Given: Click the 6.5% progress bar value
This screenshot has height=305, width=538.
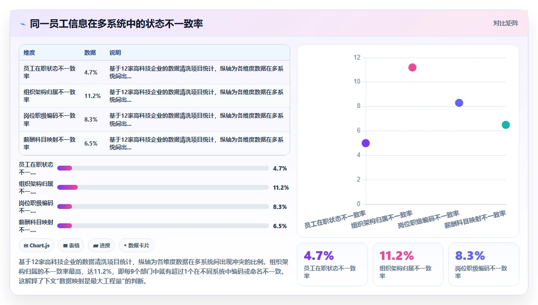Looking at the screenshot, I should click(280, 226).
